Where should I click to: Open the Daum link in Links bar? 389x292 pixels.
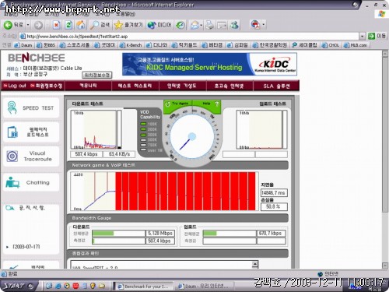[x=23, y=45]
